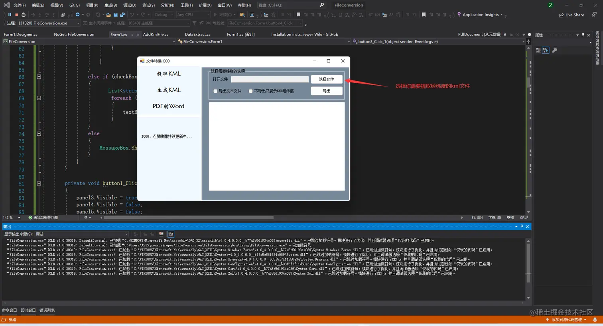
Task: Click the search magnifier icon
Action: pos(322,5)
